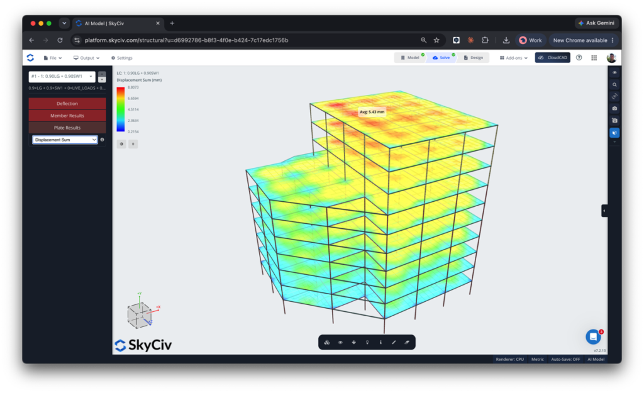Screen dimensions: 644x393
Task: Click the Member Results button
Action: click(x=67, y=116)
